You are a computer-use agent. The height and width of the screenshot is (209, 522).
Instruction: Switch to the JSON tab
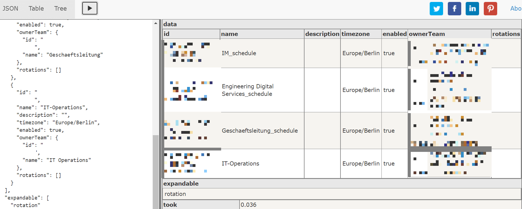10,9
